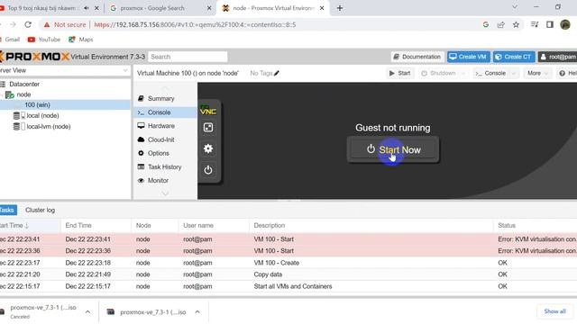The height and width of the screenshot is (324, 577).
Task: Click the Console toolbar button
Action: coord(490,73)
